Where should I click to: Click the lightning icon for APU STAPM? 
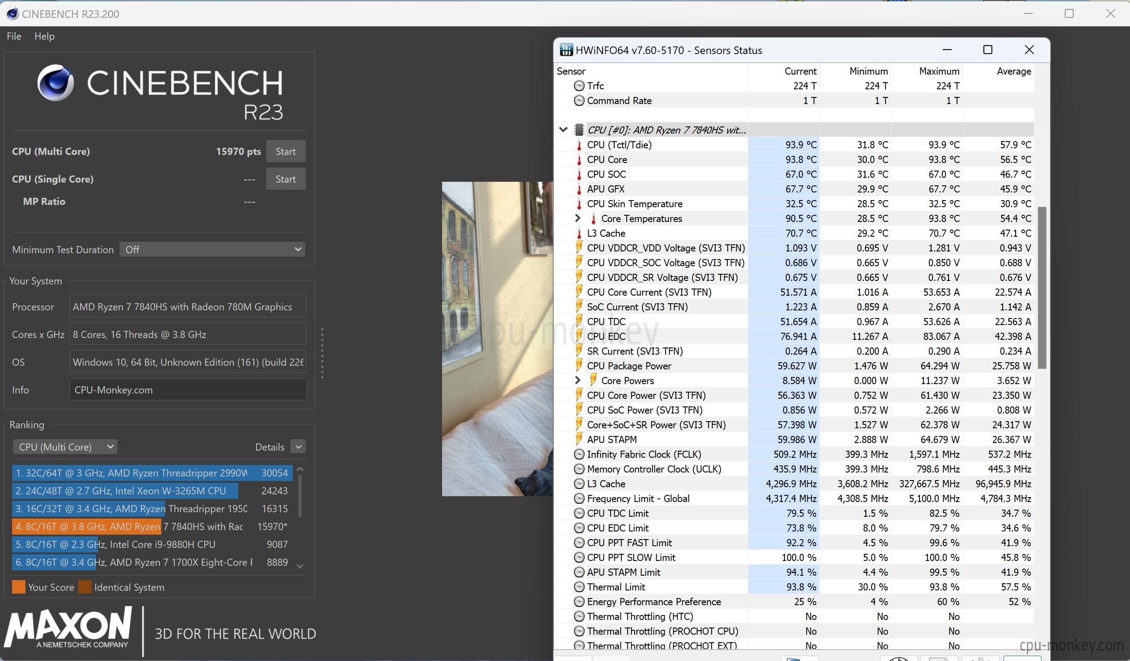[579, 439]
